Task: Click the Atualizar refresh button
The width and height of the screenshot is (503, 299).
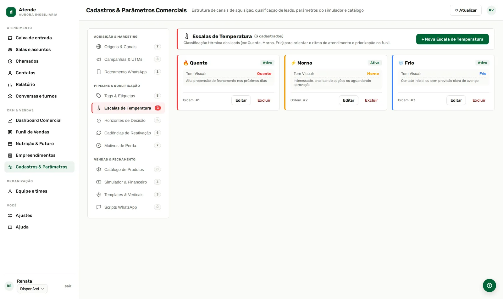Action: (466, 10)
